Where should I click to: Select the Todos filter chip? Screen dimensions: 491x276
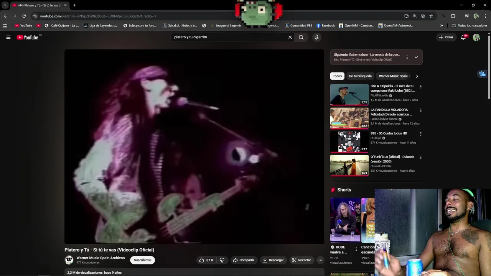(337, 76)
